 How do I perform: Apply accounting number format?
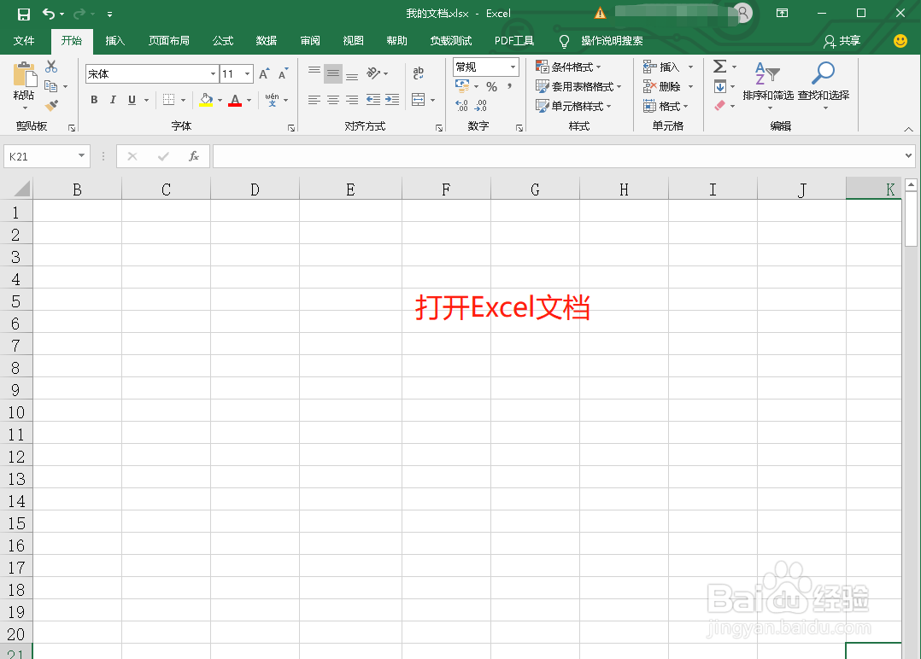point(462,87)
